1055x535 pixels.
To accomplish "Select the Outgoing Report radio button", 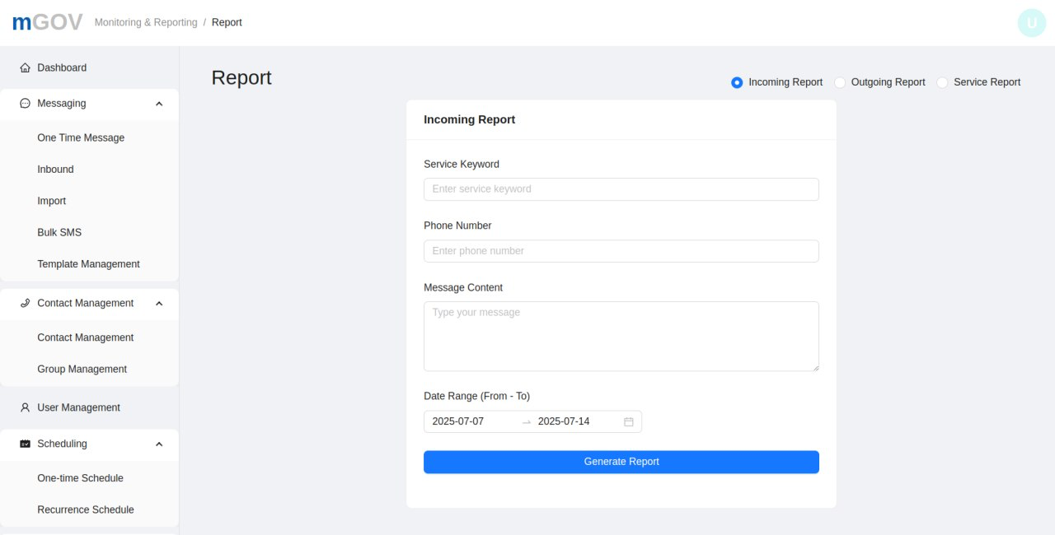I will (x=840, y=83).
